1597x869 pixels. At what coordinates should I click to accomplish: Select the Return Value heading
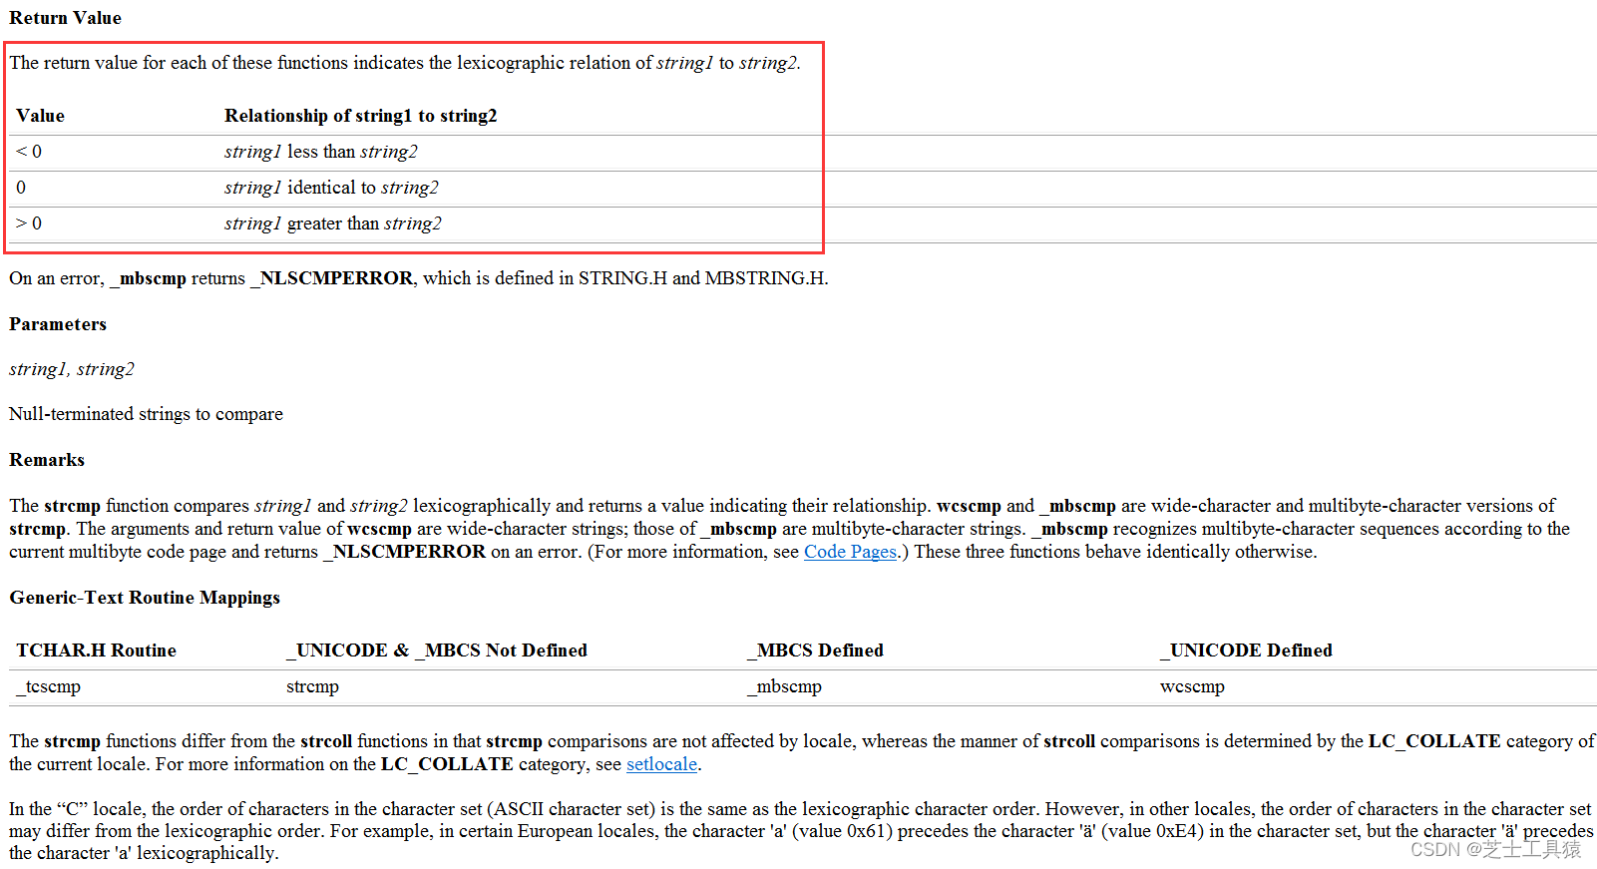pos(65,18)
